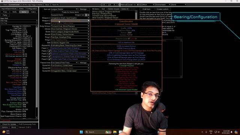This screenshot has height=135, width=240.
Task: Open the Passive tree End Game dropdown
Action: (64, 63)
